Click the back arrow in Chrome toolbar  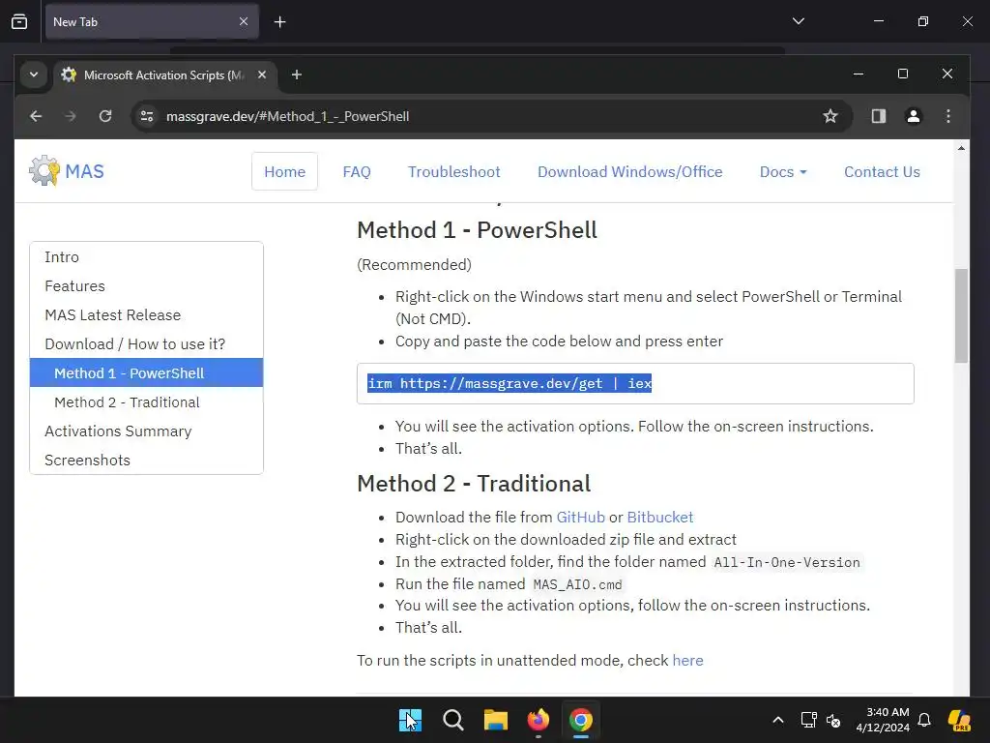point(36,116)
